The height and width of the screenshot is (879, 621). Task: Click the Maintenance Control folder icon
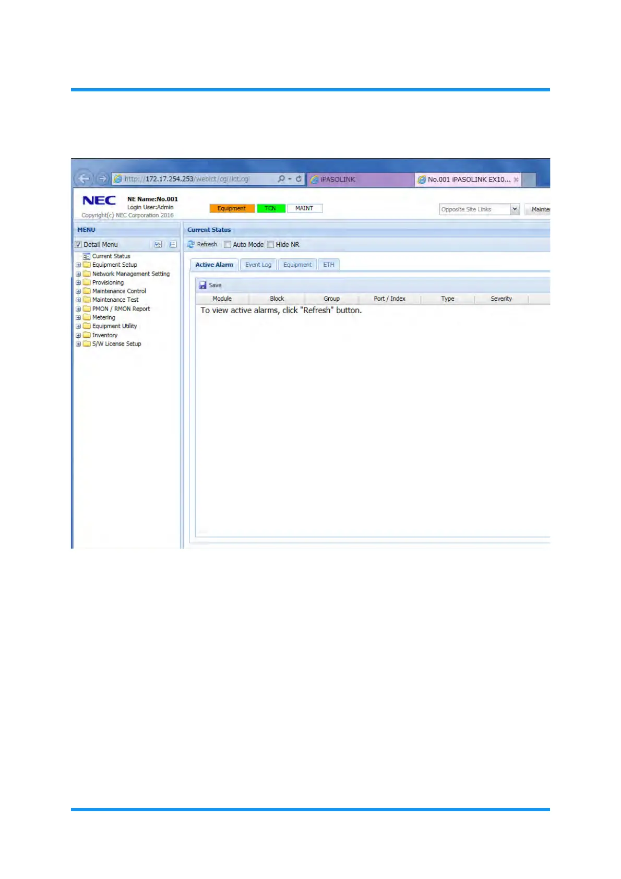point(87,291)
